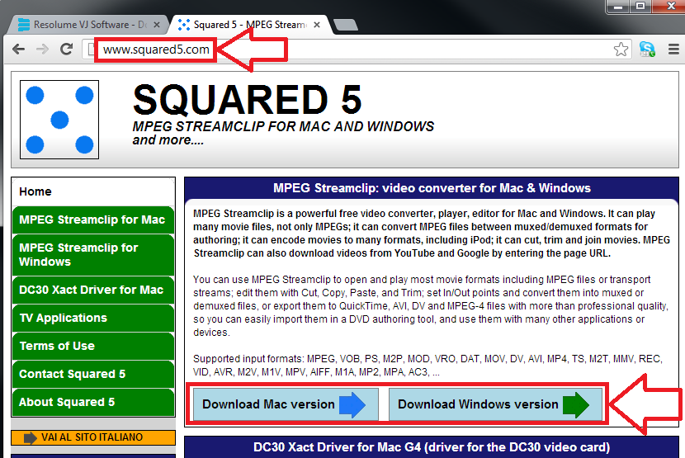Click the browser forward arrow
685x458 pixels.
point(42,49)
